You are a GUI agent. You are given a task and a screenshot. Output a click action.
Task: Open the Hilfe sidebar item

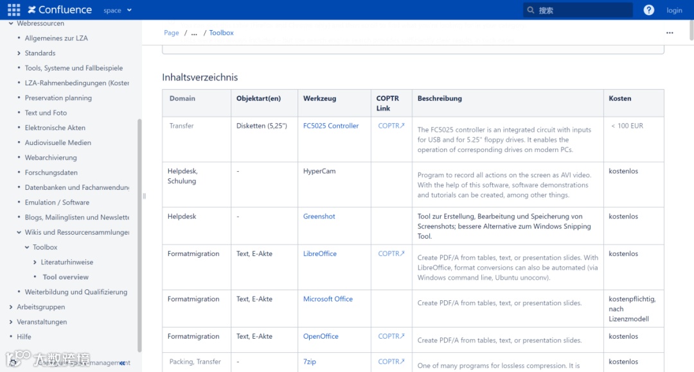click(x=24, y=337)
